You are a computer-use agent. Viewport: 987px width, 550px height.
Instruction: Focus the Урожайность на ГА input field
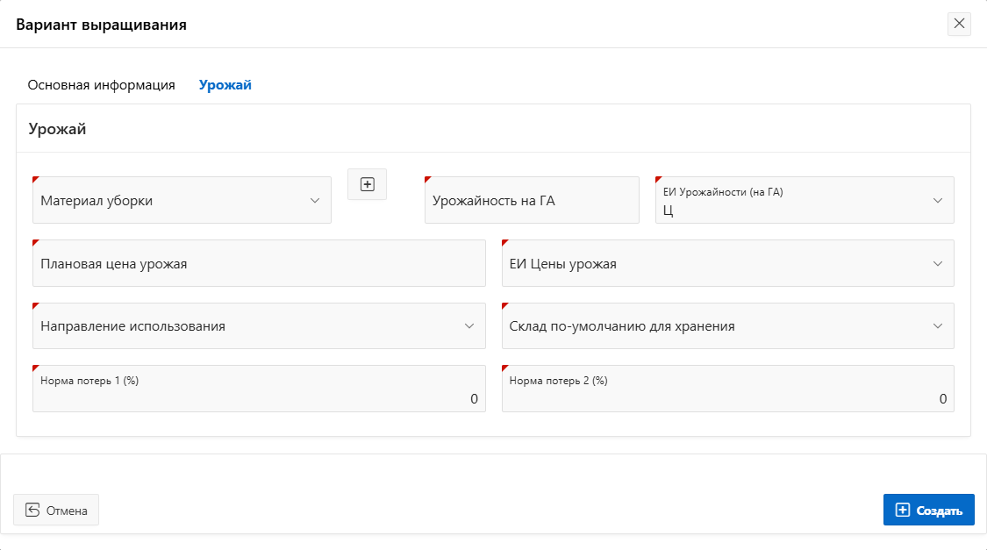(x=532, y=200)
